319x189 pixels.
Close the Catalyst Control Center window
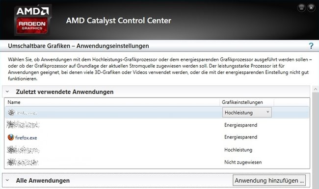coord(311,8)
